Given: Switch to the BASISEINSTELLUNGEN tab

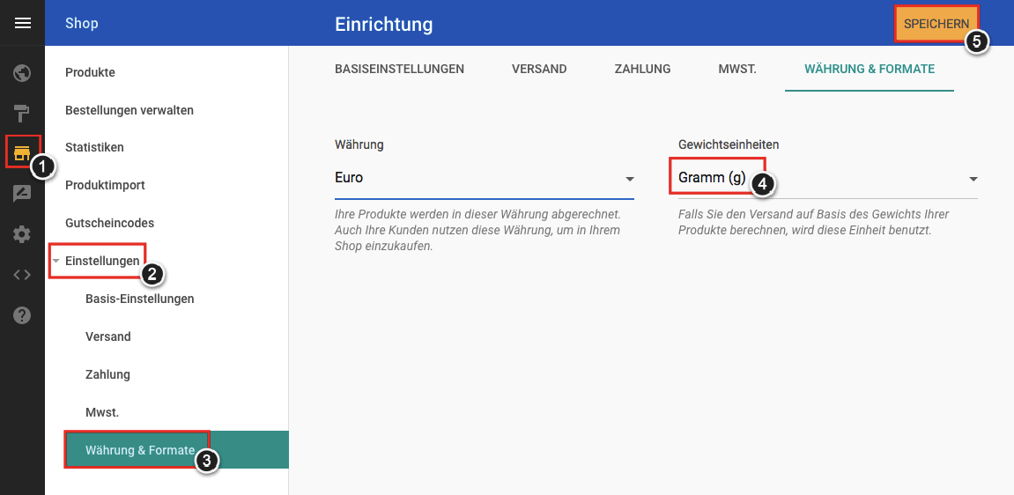Looking at the screenshot, I should (400, 69).
